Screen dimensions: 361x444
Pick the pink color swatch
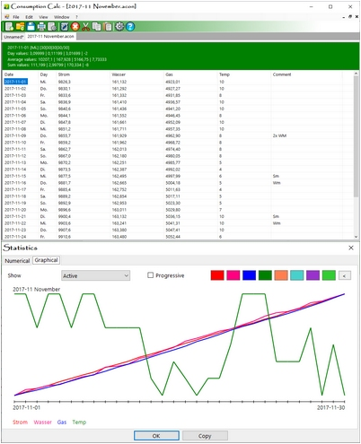(233, 275)
